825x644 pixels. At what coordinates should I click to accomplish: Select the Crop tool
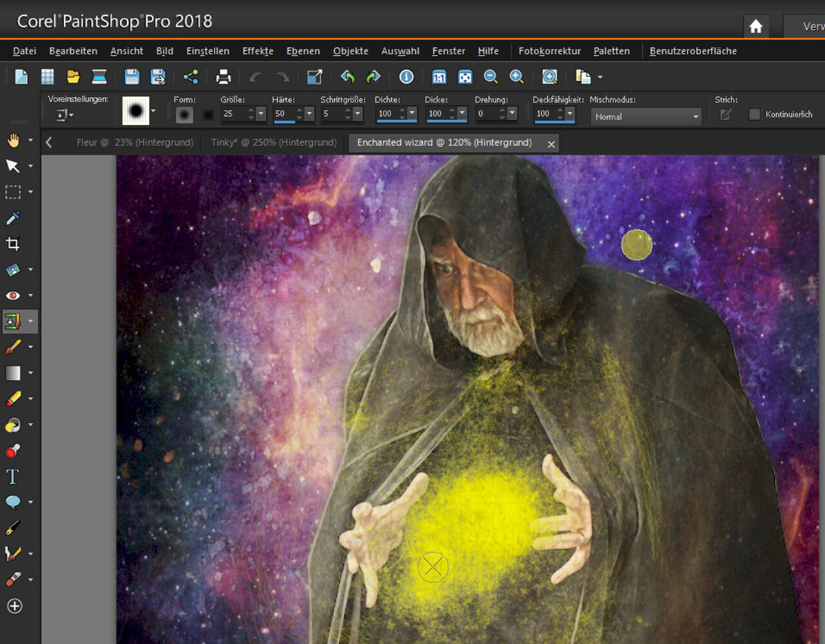pos(13,244)
